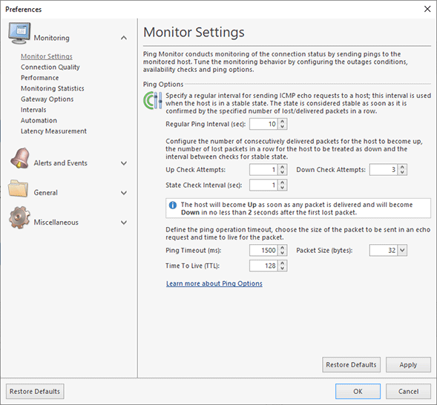Expand the Alerts and Events chevron
Screen dimensions: 437x405
click(x=124, y=163)
